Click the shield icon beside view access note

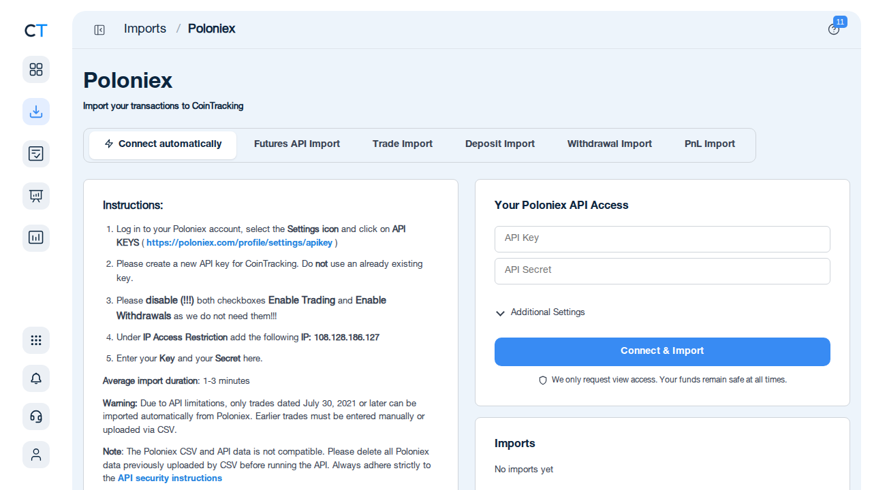pos(543,380)
